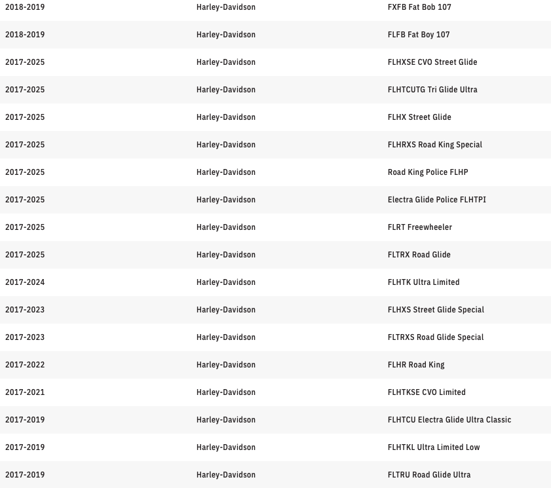Select FLHTCUTG Tri Glide Ultra row

[432, 90]
